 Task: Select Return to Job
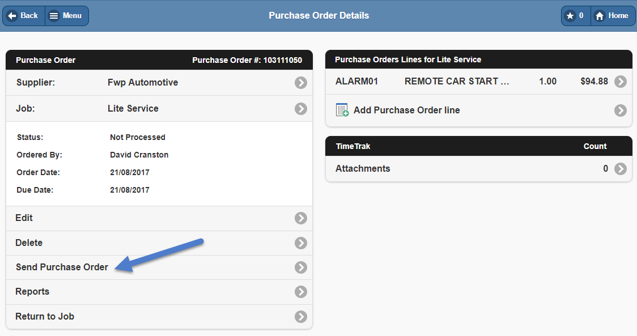[x=45, y=317]
